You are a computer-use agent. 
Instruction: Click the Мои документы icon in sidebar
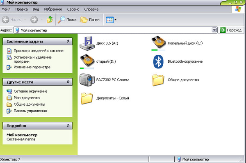tap(9, 98)
